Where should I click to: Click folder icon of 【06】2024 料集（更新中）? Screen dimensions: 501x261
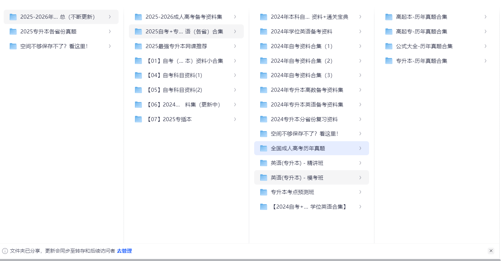pyautogui.click(x=138, y=104)
